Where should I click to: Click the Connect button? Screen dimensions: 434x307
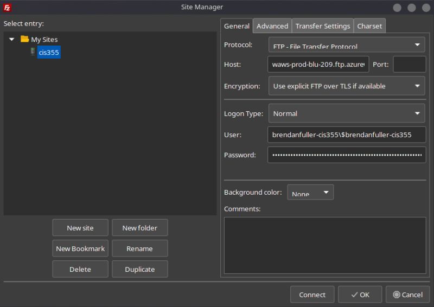point(312,295)
